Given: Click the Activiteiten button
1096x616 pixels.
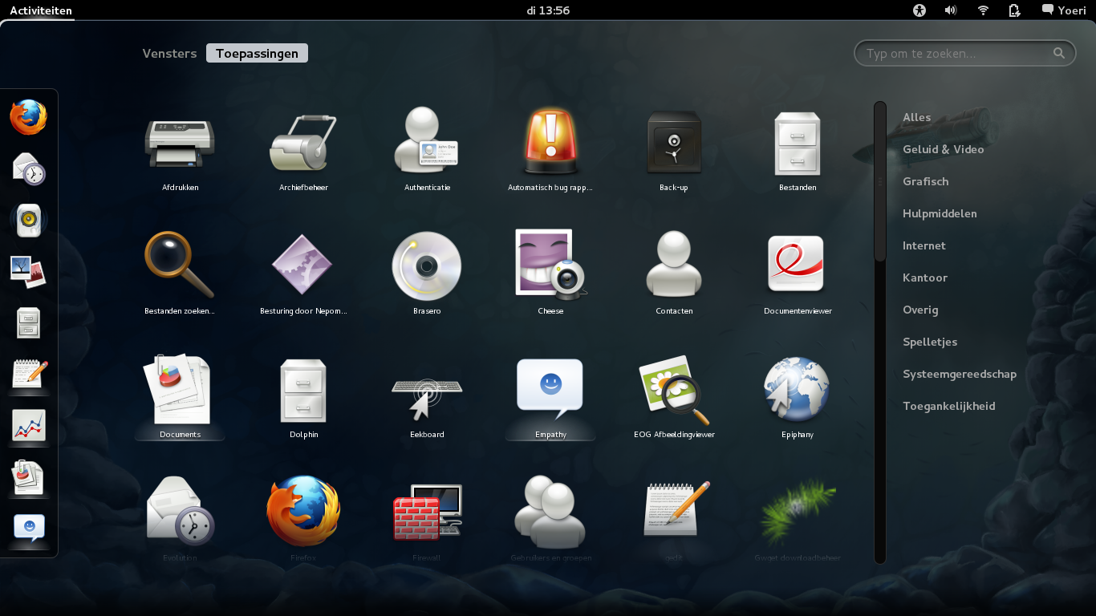Looking at the screenshot, I should [x=41, y=10].
